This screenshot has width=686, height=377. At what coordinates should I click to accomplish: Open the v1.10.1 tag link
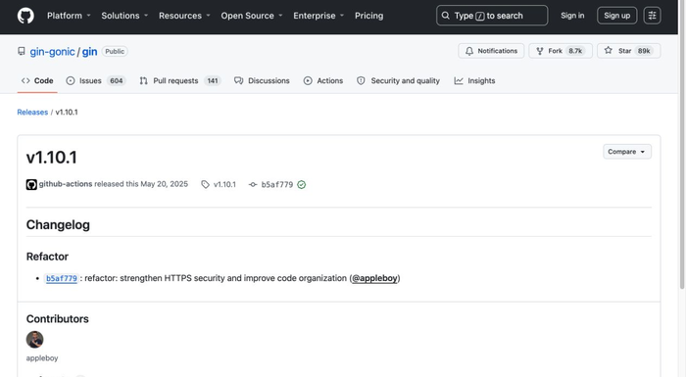[x=219, y=184]
